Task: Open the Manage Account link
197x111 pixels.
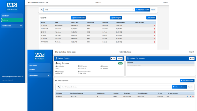Action: (7, 80)
